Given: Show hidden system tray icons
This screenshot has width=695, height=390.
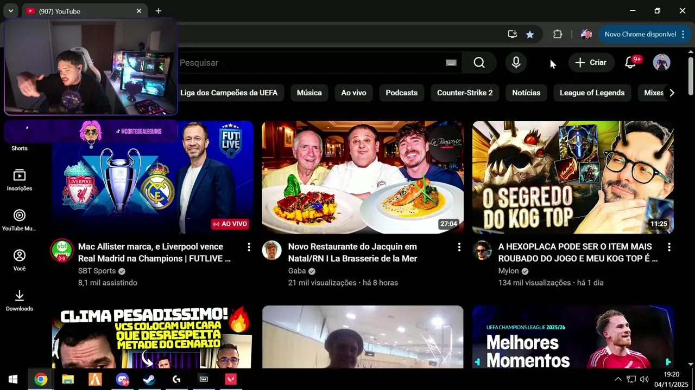Looking at the screenshot, I should click(618, 379).
